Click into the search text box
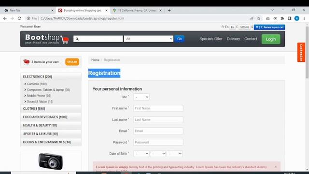Screen dimensions: 309x174 [98, 39]
